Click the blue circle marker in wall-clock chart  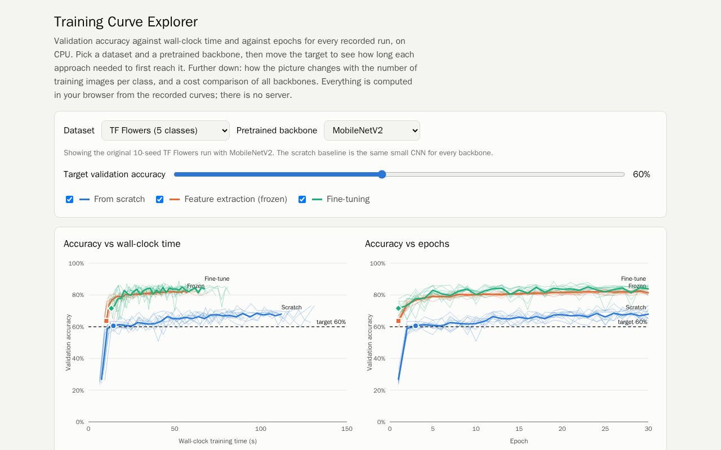point(113,326)
